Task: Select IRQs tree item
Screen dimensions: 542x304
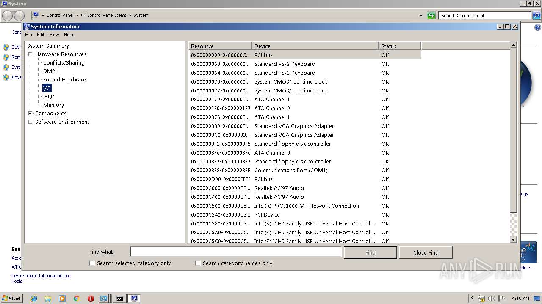Action: 49,97
